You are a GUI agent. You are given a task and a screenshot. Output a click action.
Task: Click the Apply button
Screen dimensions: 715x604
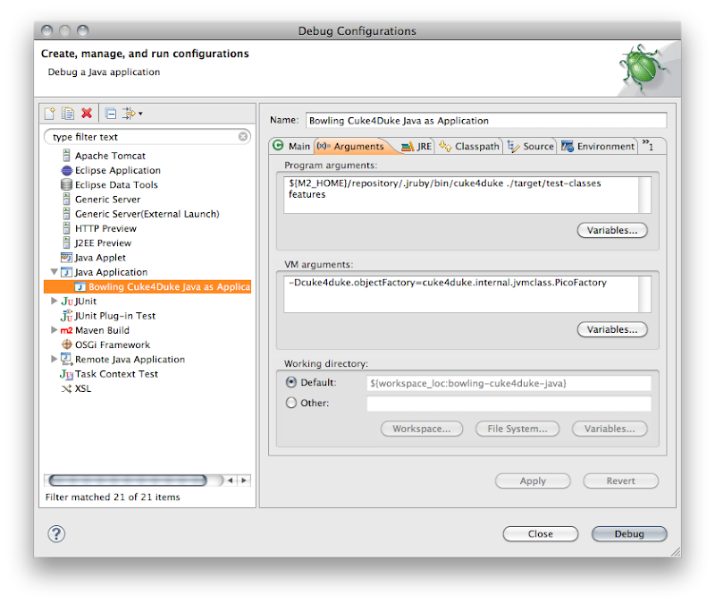point(533,481)
